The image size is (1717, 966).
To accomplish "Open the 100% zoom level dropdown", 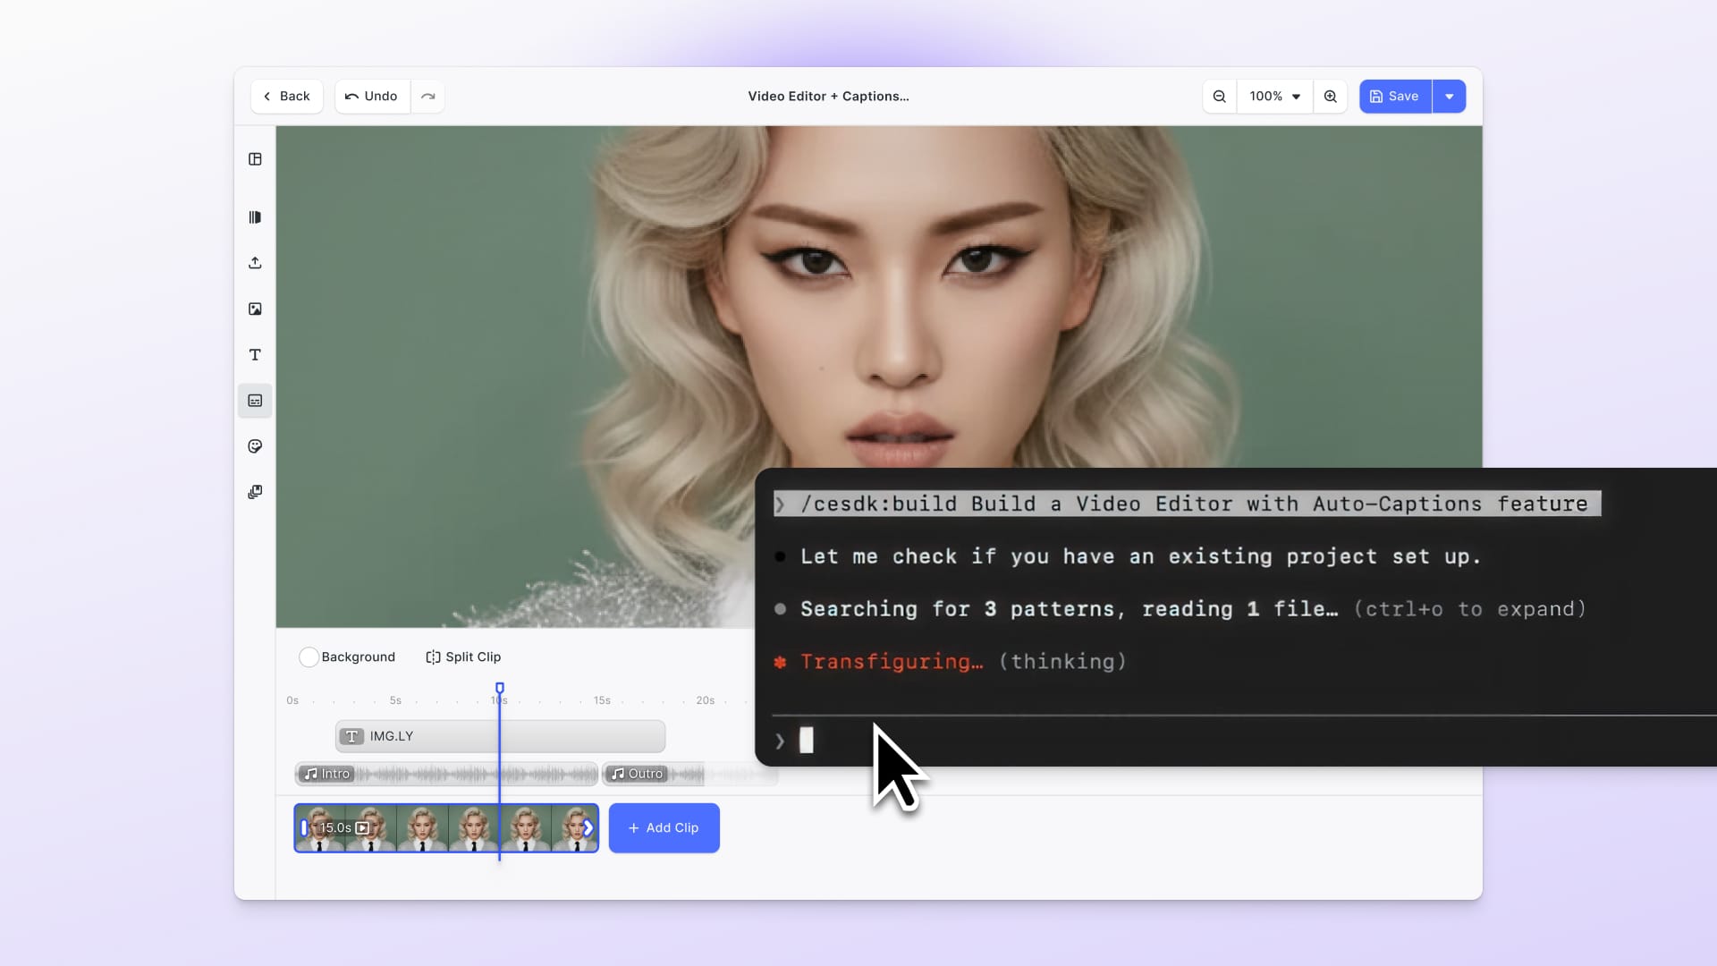I will pyautogui.click(x=1274, y=96).
